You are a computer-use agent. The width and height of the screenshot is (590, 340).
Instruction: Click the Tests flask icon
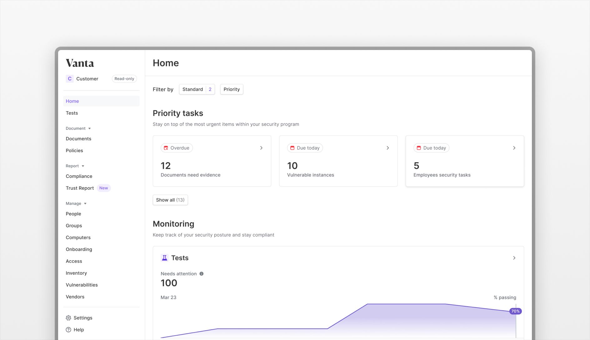point(164,258)
